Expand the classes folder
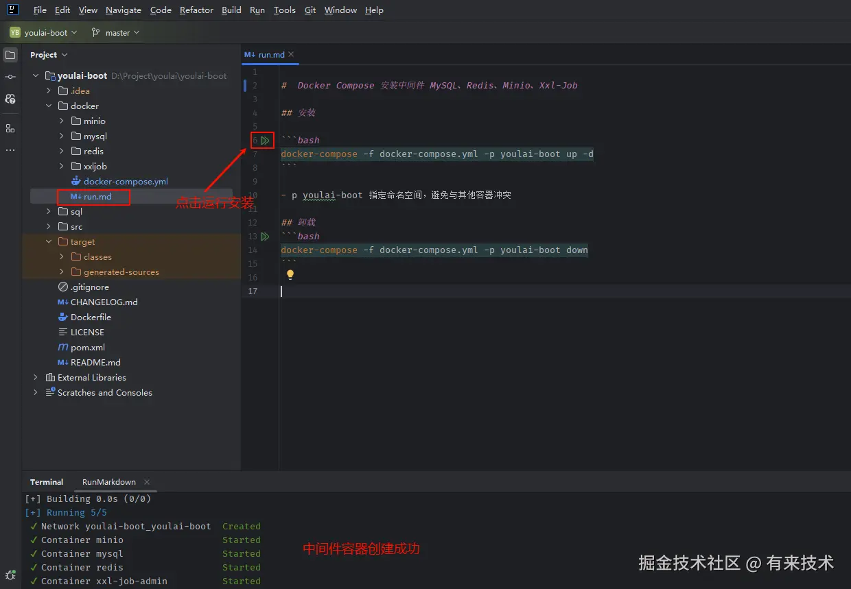Screen dimensions: 851x589 (x=62, y=256)
